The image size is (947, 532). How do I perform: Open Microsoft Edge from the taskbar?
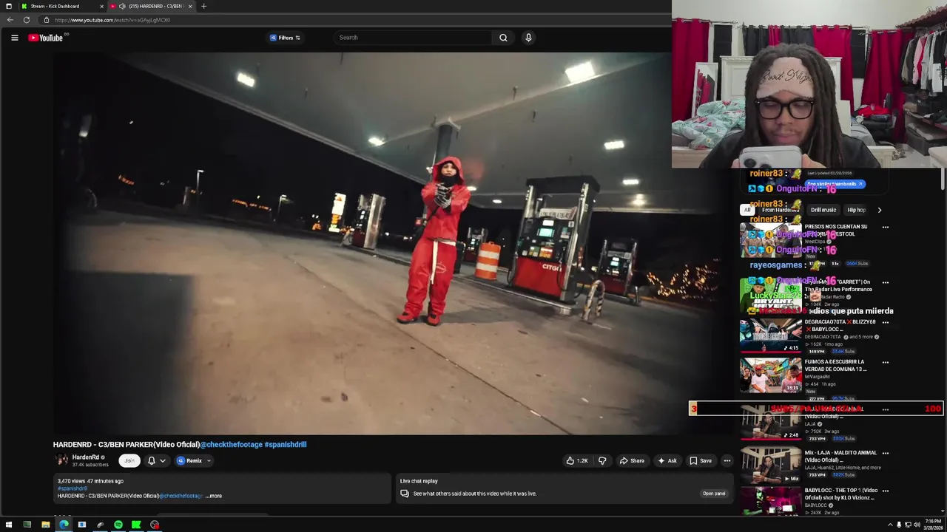[64, 525]
